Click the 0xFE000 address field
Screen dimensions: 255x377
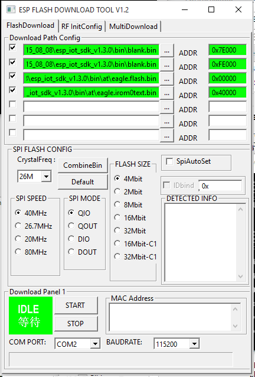227,64
